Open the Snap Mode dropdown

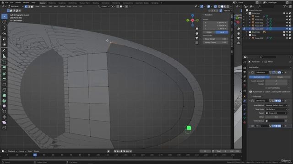point(276,109)
